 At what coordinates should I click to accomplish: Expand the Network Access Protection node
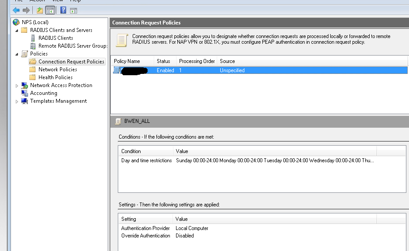(17, 86)
